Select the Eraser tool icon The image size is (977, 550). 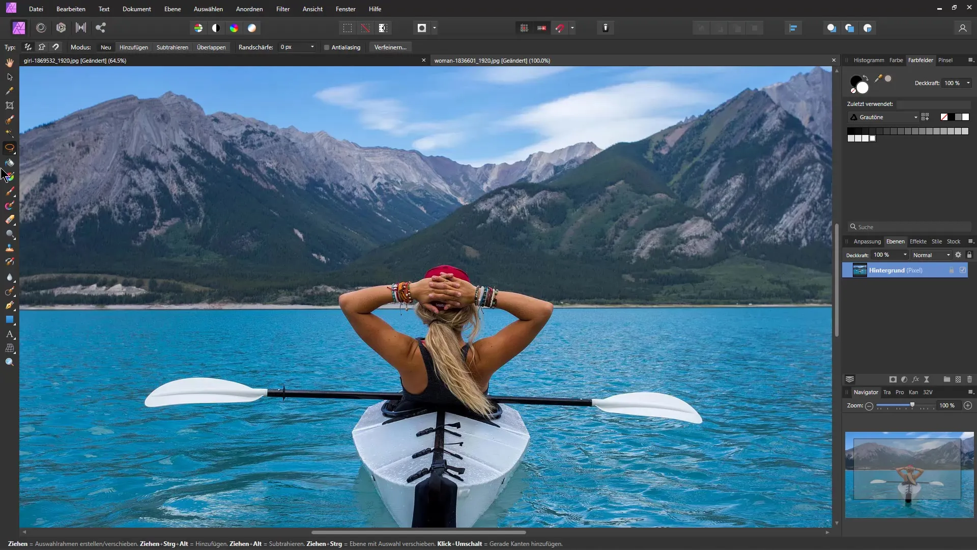[x=9, y=219]
